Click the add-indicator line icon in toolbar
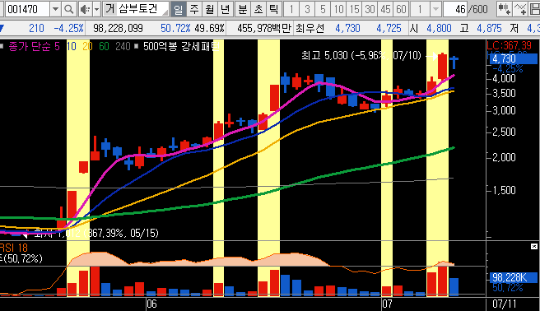Image resolution: width=540 pixels, height=311 pixels. tap(520, 9)
